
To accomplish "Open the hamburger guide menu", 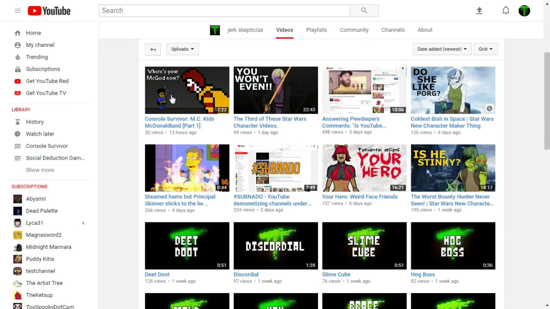I will pyautogui.click(x=18, y=11).
